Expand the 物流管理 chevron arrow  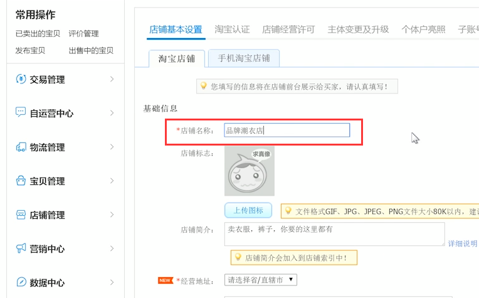112,147
